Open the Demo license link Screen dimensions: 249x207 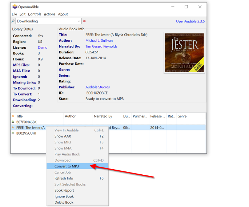coord(43,48)
